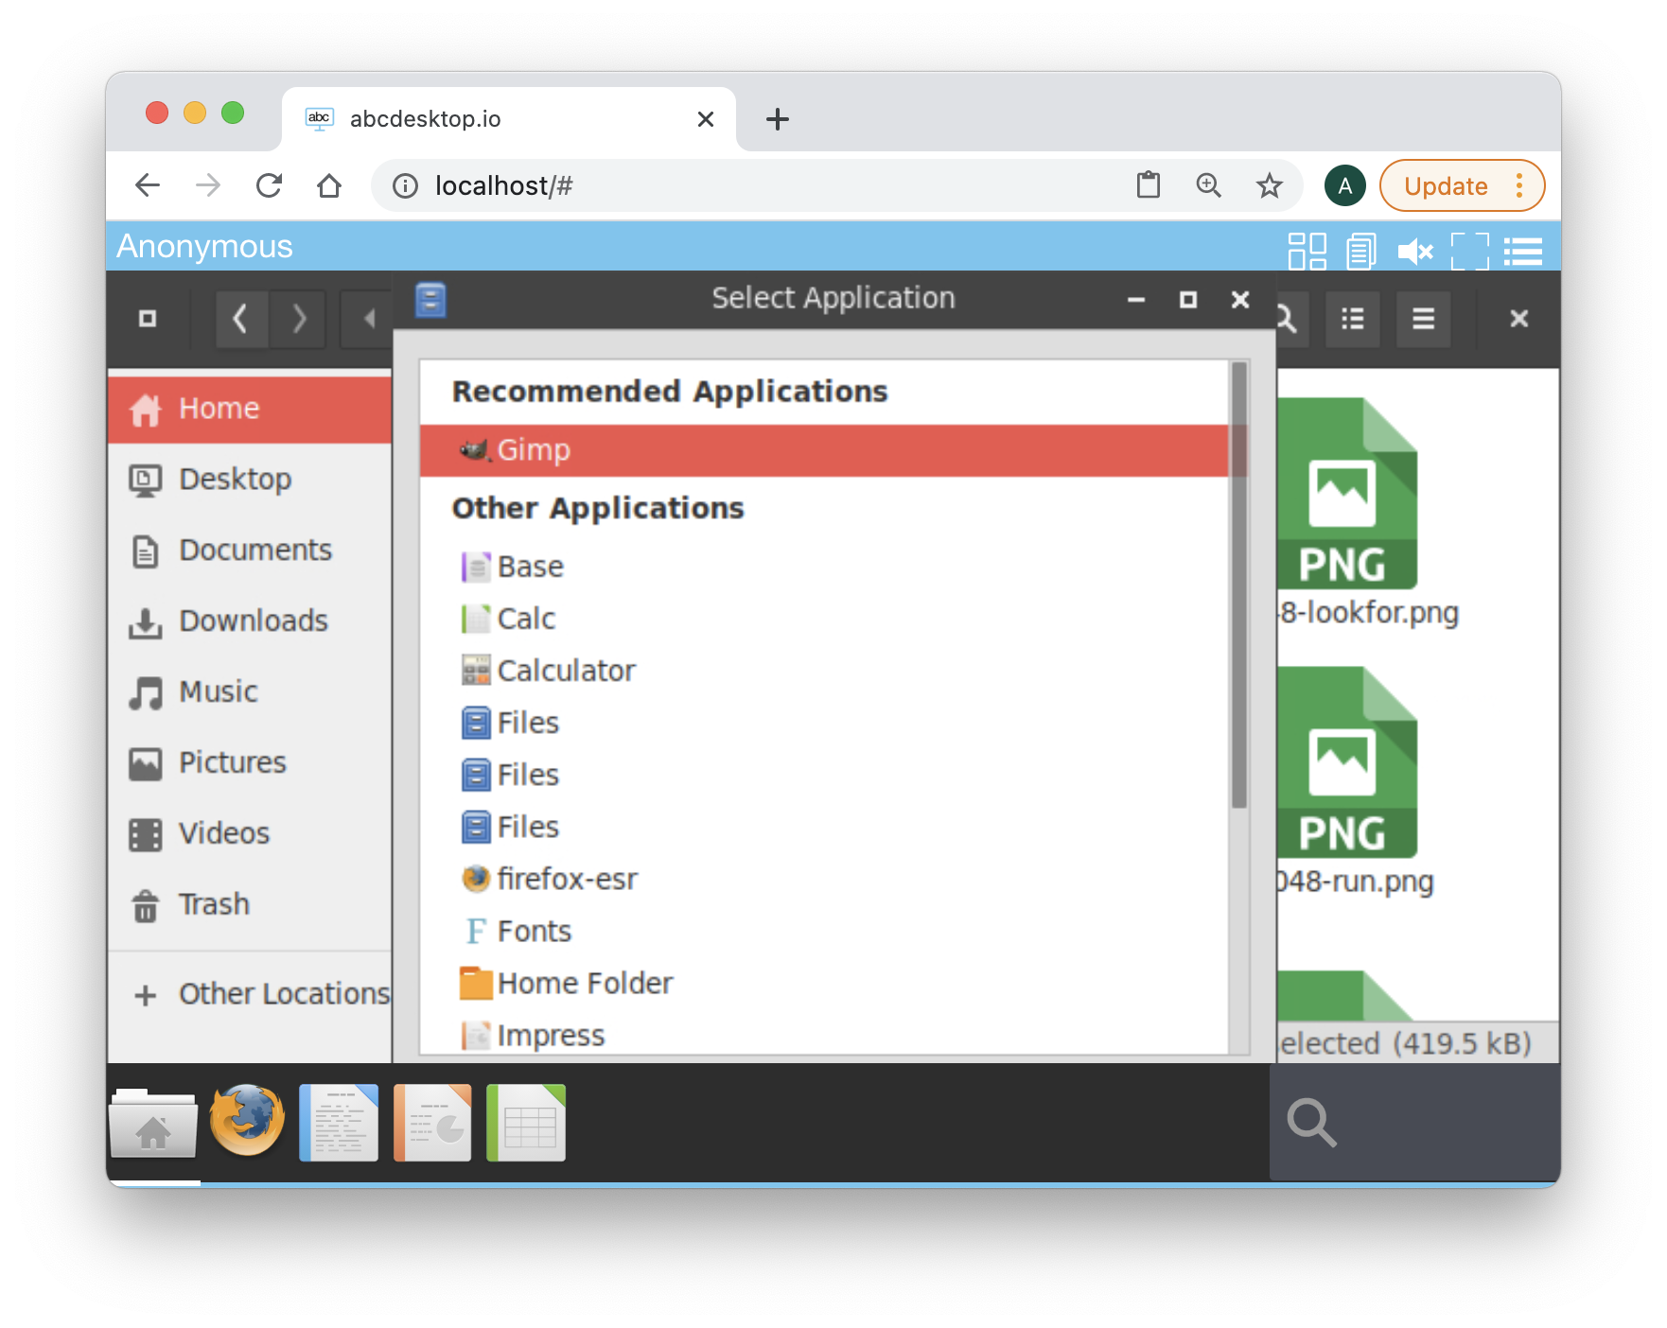This screenshot has height=1328, width=1667.
Task: Open the abcdesktop window layout grid icon
Action: (1307, 251)
